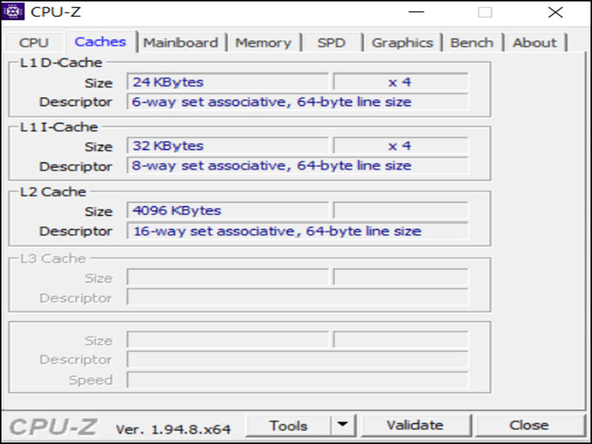Click the 'L1 I-Cache' group label
Screen dimensions: 592x444
tap(59, 127)
